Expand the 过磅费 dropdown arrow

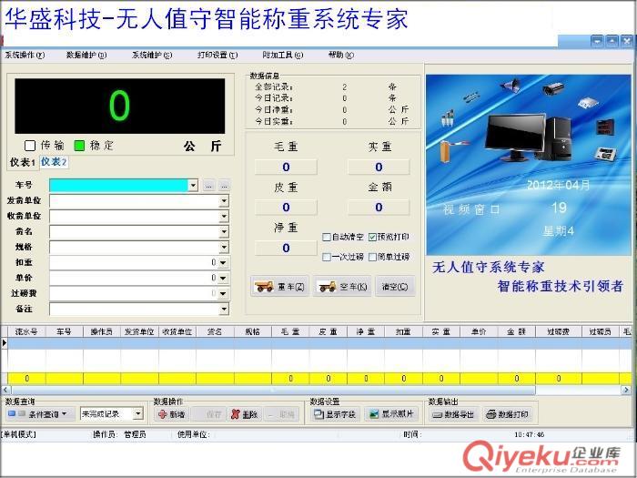pos(223,293)
